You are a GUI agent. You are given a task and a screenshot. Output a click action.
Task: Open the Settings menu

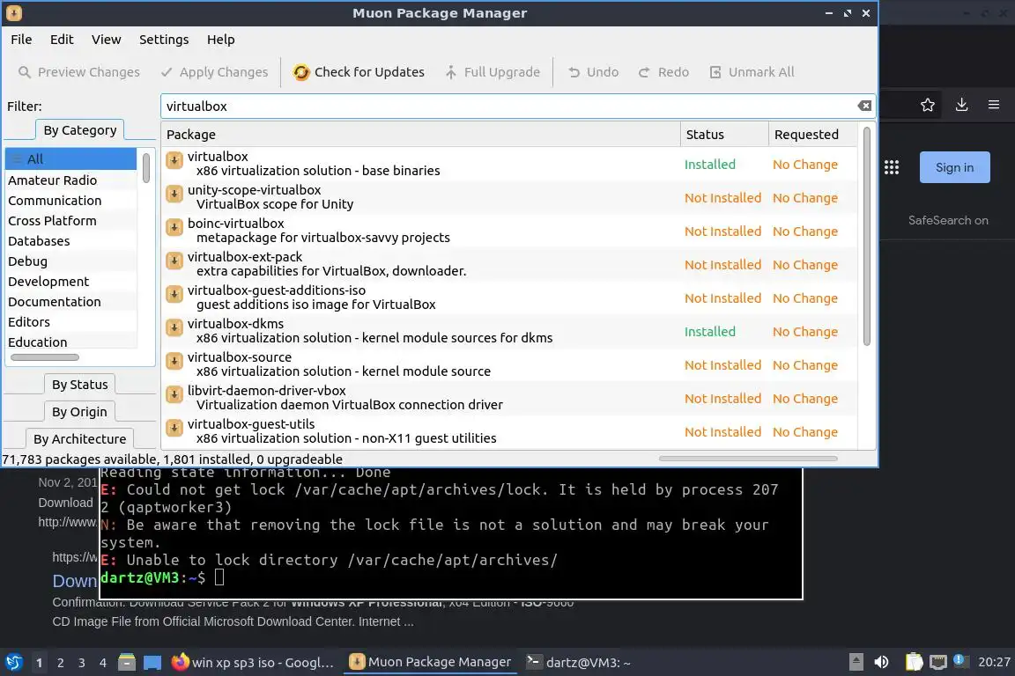click(164, 40)
